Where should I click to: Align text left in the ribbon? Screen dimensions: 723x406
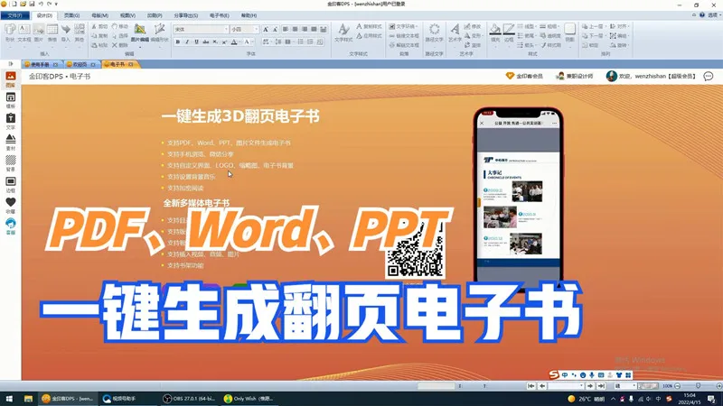pyautogui.click(x=286, y=30)
